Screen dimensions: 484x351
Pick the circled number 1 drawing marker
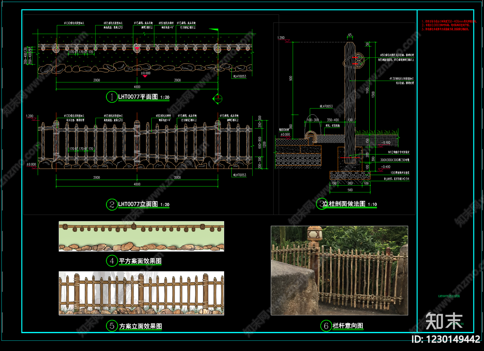pyautogui.click(x=112, y=97)
